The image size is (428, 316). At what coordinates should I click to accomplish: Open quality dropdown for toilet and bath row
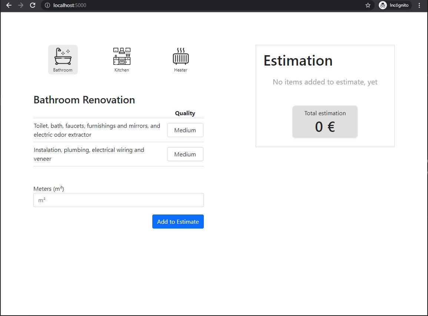pos(185,130)
